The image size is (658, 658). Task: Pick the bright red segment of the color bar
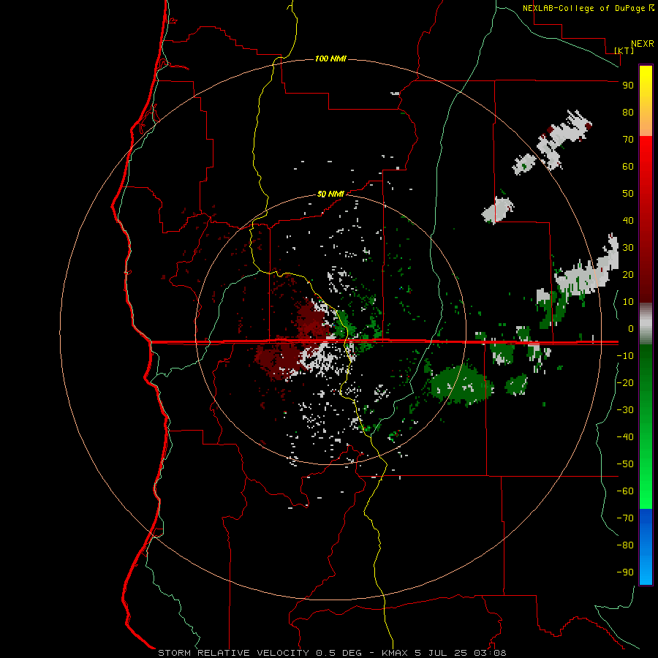coord(646,176)
